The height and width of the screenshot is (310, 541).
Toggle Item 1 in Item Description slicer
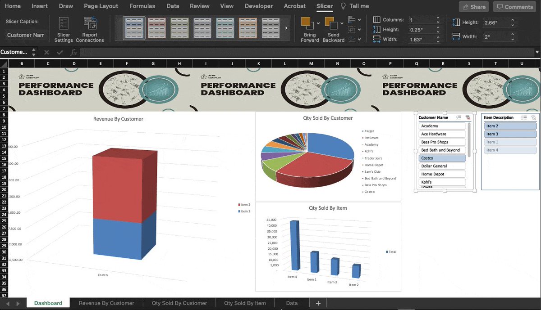[x=510, y=142]
